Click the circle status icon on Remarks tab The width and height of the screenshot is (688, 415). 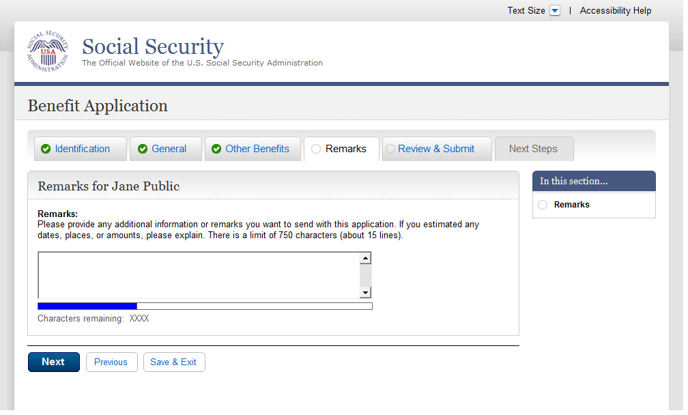[316, 149]
